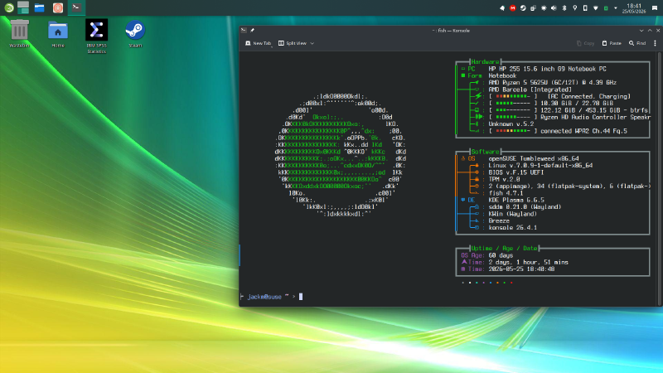Click 'KWin (Wayland)' text in terminal

[512, 214]
